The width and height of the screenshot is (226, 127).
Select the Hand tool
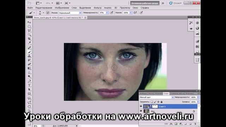click(x=29, y=107)
